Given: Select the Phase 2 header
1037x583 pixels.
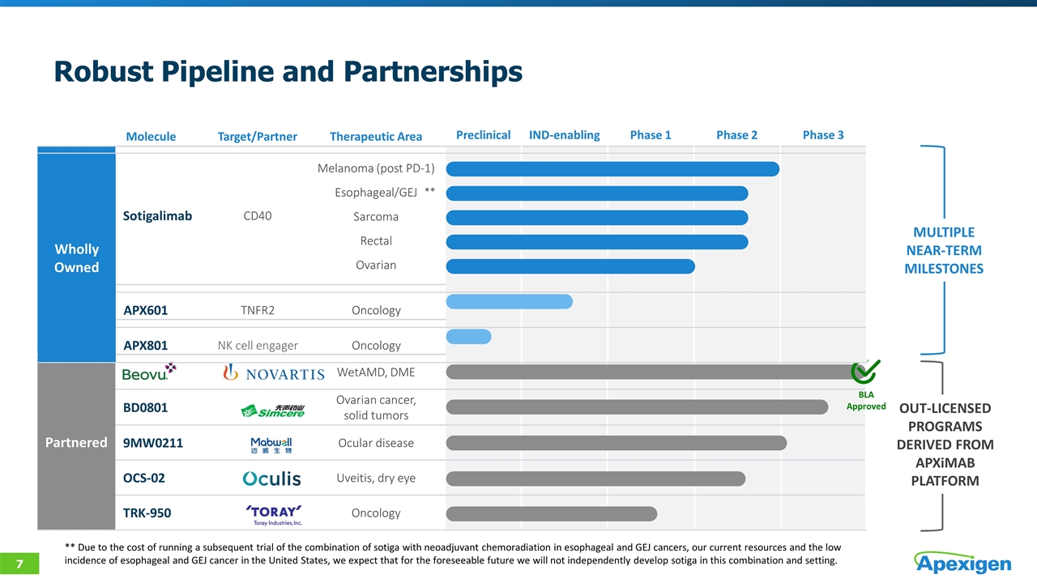Looking at the screenshot, I should tap(737, 134).
